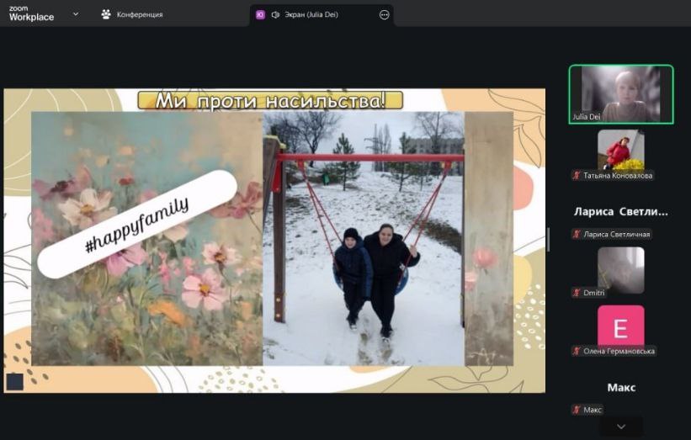
Task: Click the purple Ю avatar icon
Action: (x=260, y=14)
